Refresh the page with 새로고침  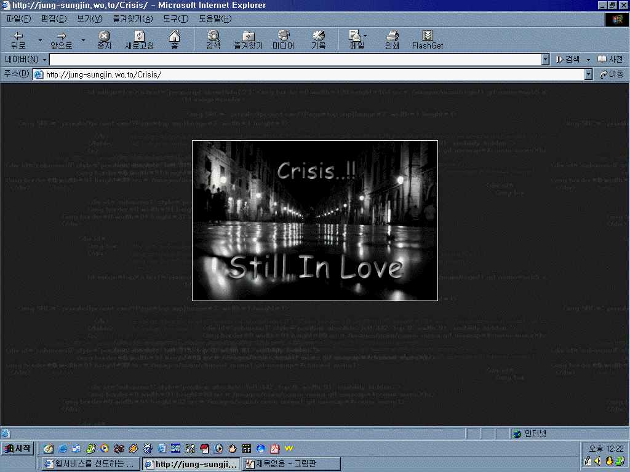pos(140,40)
